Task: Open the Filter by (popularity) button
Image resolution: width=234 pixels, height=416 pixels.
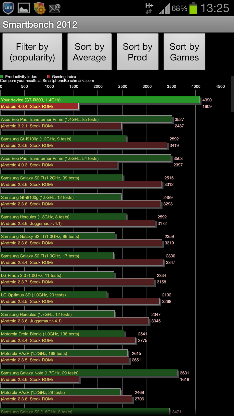Action: (x=32, y=52)
